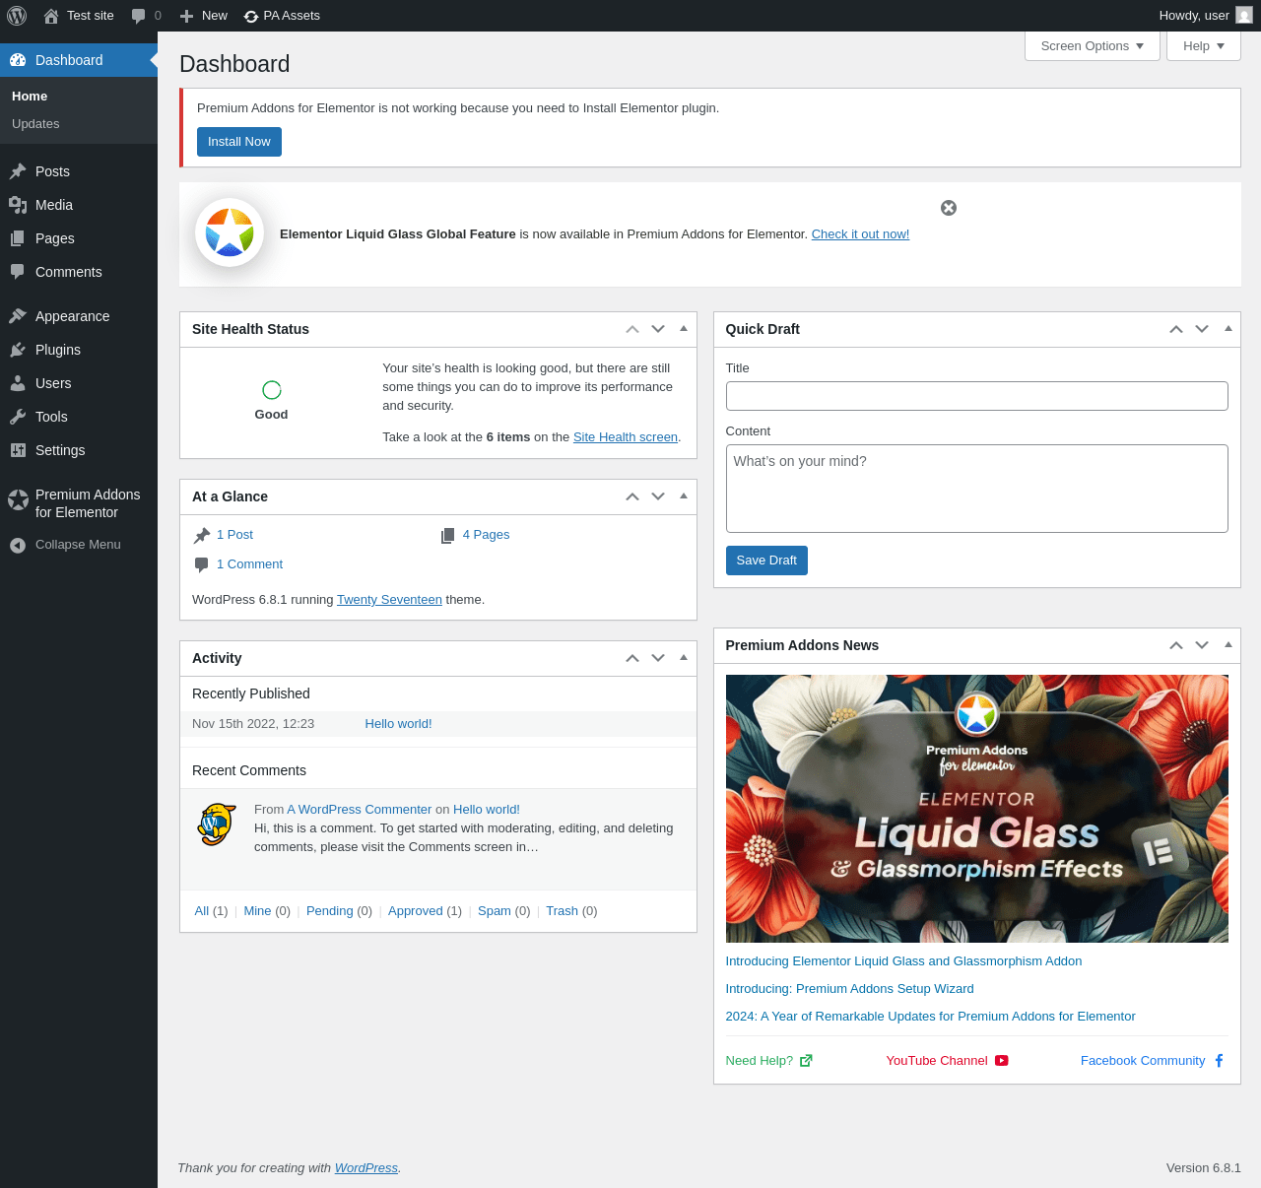Click the external link icon beside Need Help
This screenshot has height=1188, width=1261.
pos(806,1061)
